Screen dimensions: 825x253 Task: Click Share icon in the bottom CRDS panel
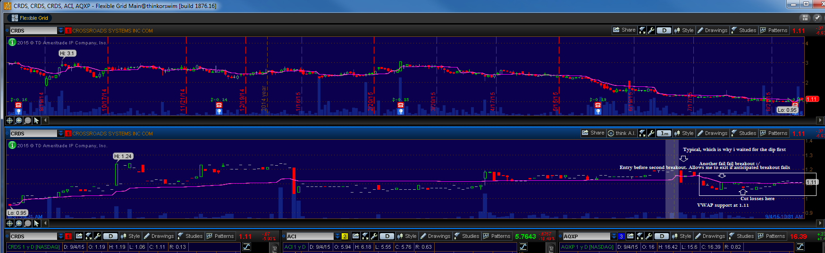(79, 236)
